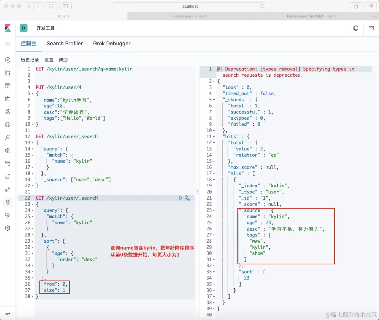
Task: Open 帮助 help link
Action: [x=63, y=60]
